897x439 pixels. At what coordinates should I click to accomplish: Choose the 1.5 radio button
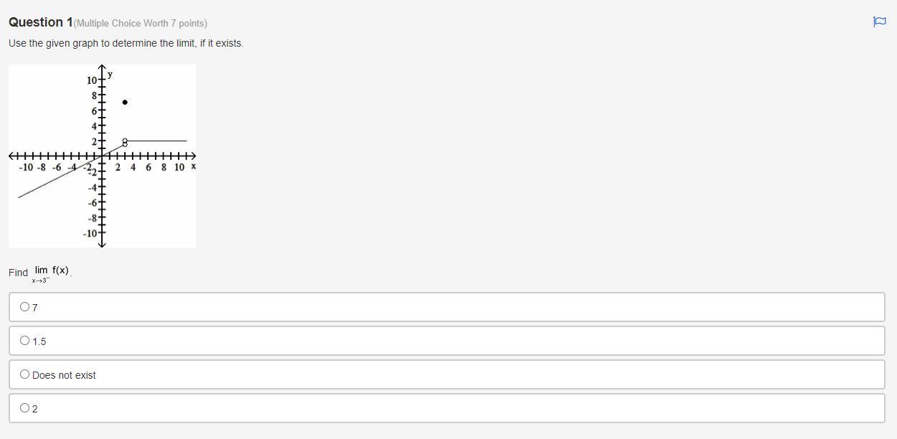coord(25,341)
